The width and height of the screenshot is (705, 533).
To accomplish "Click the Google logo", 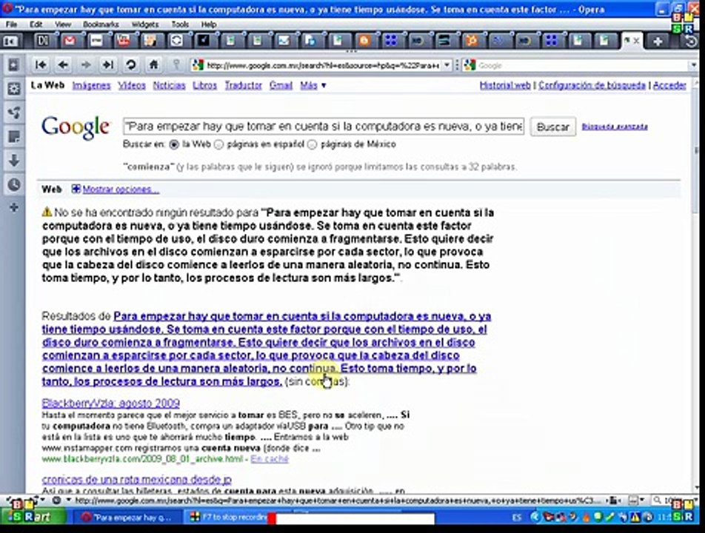I will point(75,127).
